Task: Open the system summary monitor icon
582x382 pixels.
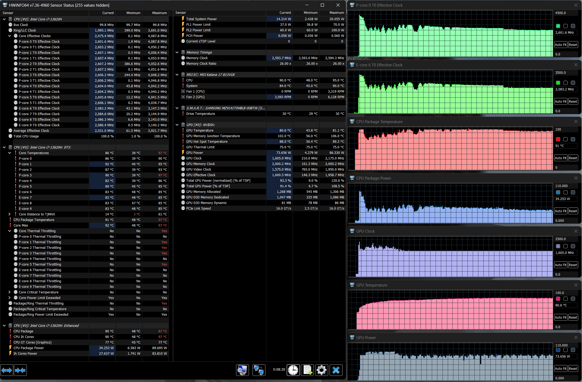Action: coord(242,370)
